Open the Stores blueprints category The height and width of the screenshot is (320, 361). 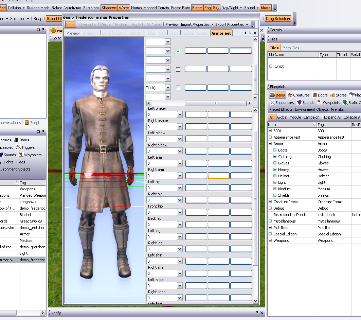click(x=339, y=95)
